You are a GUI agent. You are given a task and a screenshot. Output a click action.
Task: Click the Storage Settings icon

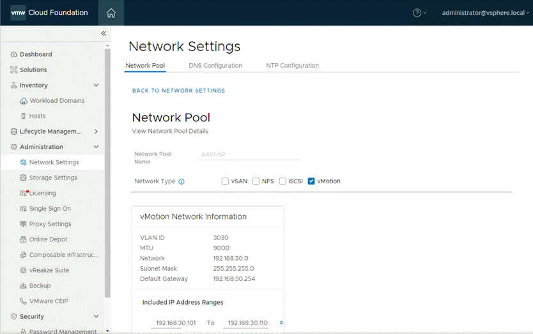point(23,178)
